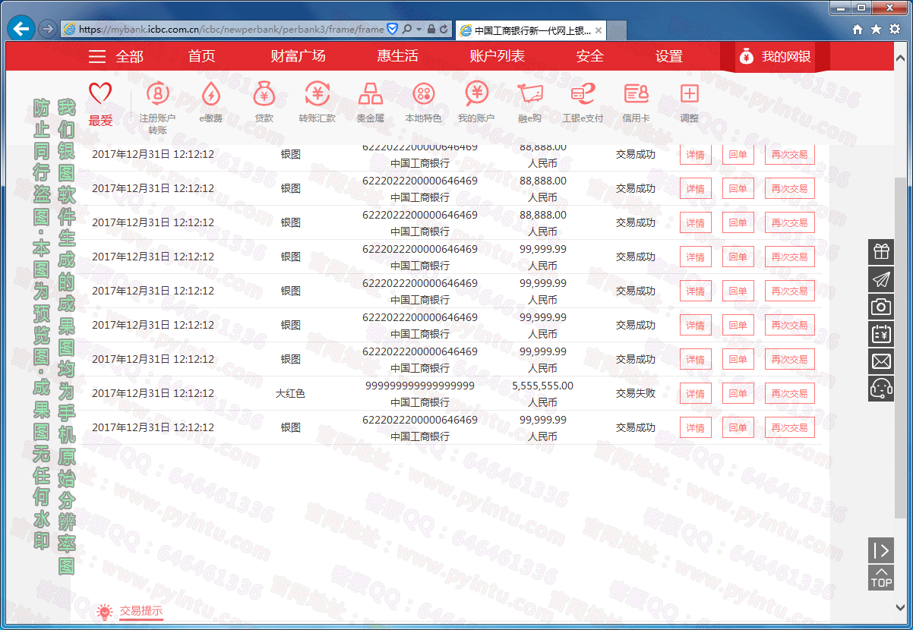Click the 交易失败 status text
Image resolution: width=913 pixels, height=630 pixels.
(x=635, y=393)
